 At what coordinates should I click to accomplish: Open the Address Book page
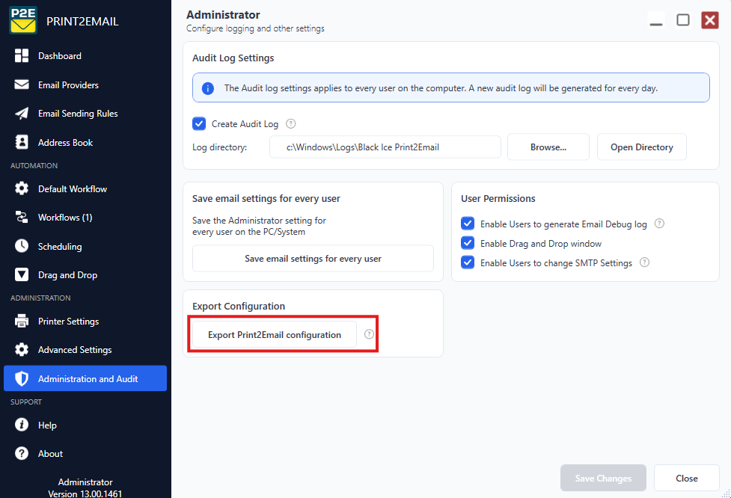click(x=85, y=143)
